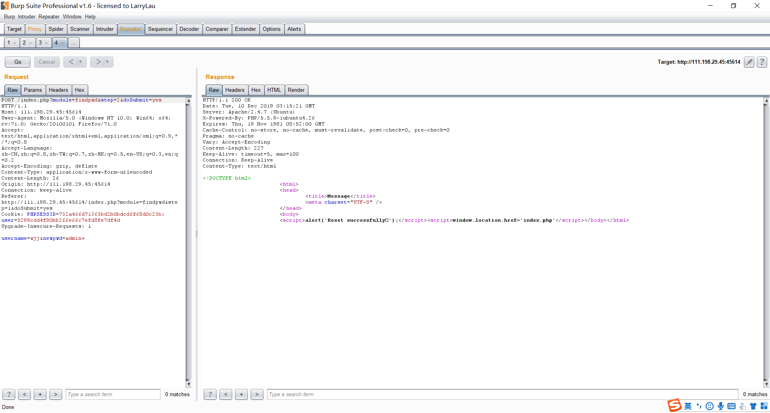Go to previous match in request search
Screen dimensions: 770x413
pyautogui.click(x=24, y=394)
